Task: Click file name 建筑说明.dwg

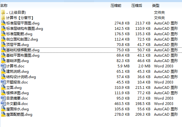Action: [18, 72]
